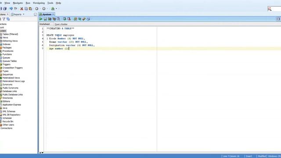Select Materialized Views Logs node

coord(14,81)
